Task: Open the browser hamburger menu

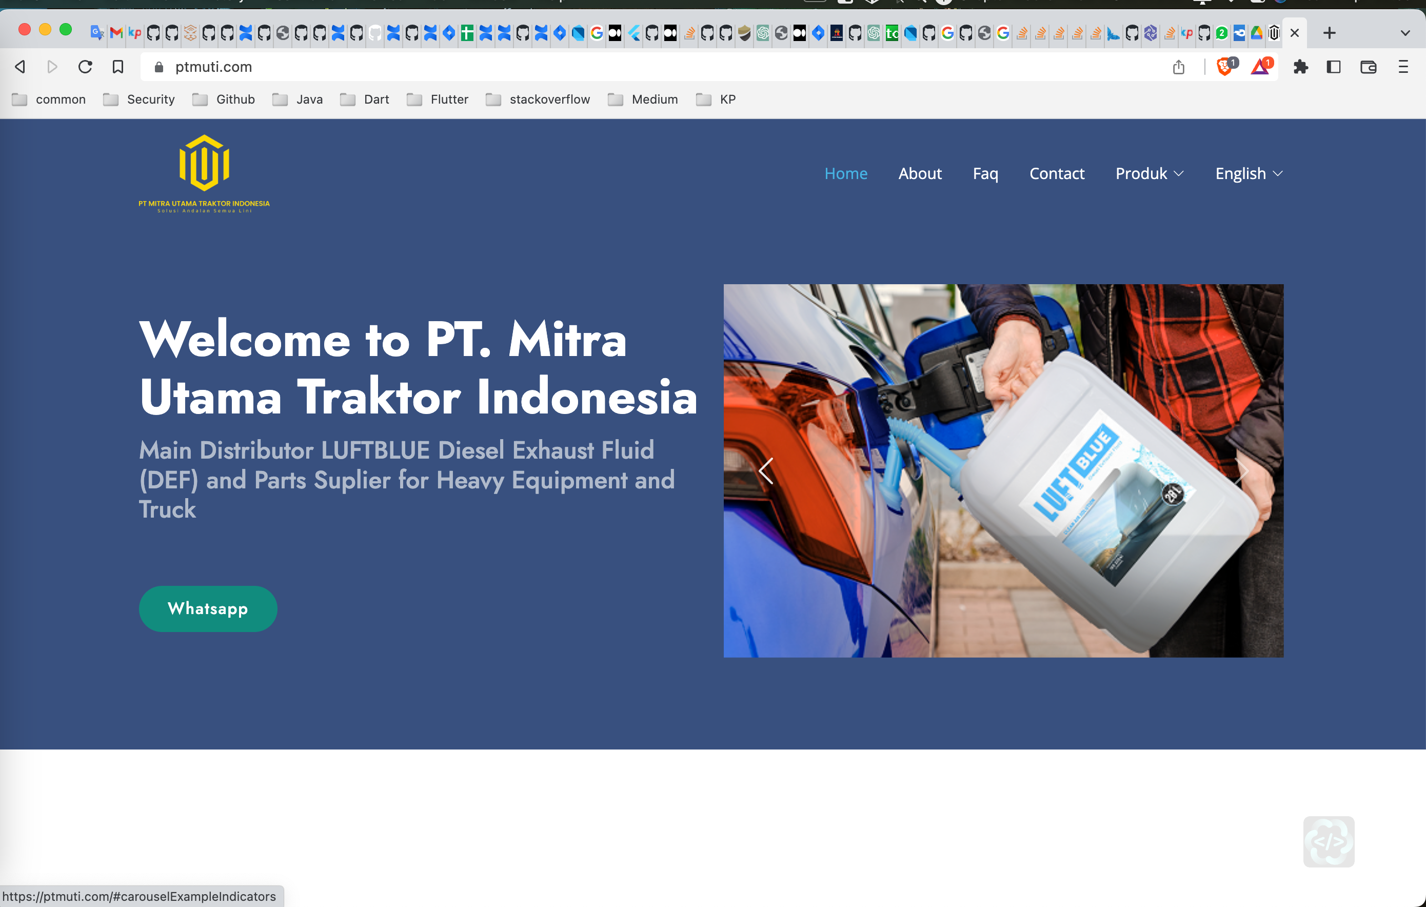Action: (1403, 67)
